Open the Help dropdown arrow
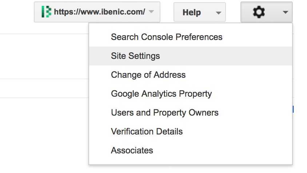Screen dimensions: 307x173 click(x=219, y=13)
